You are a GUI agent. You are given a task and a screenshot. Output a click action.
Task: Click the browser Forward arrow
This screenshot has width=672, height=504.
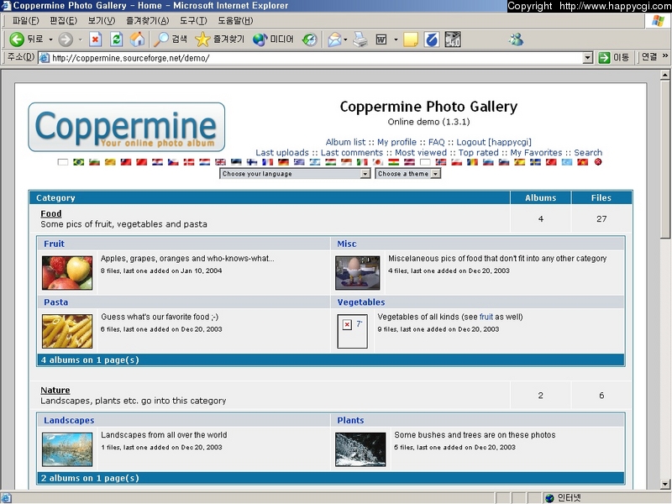(x=66, y=39)
